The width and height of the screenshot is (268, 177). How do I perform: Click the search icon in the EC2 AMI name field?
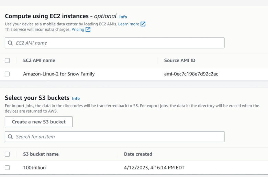click(x=10, y=43)
